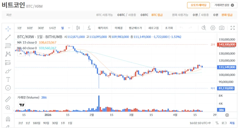Viewport: 239px width, 129px height.
Task: Take a chart snapshot with camera icon
Action: (222, 28)
